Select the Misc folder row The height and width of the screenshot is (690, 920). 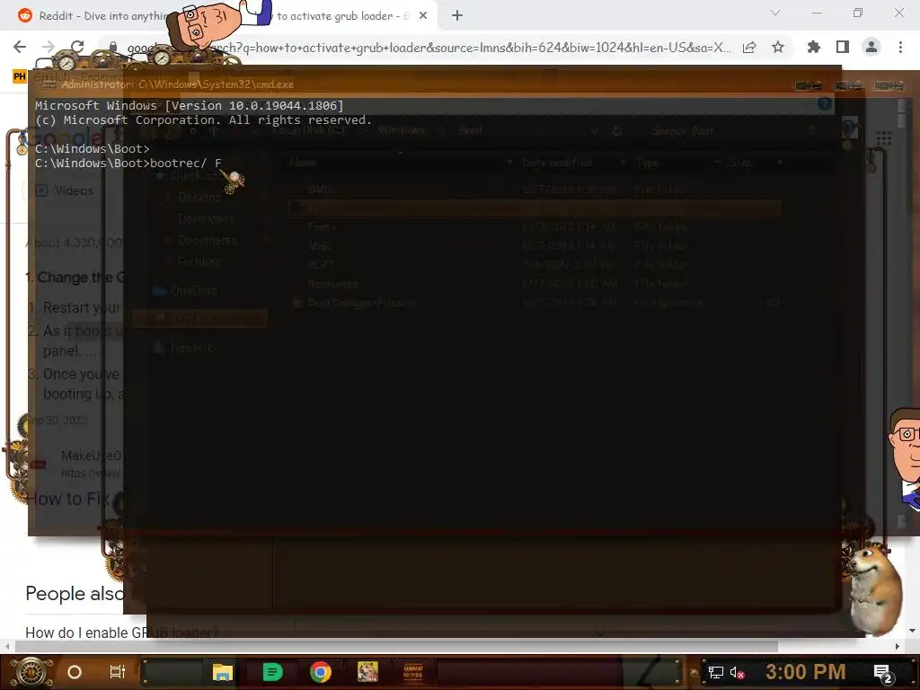coord(535,246)
